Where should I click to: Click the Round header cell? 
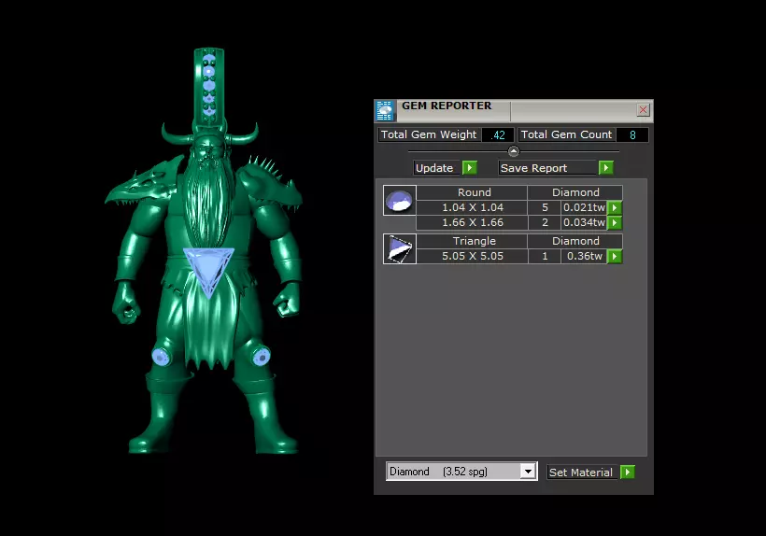472,192
